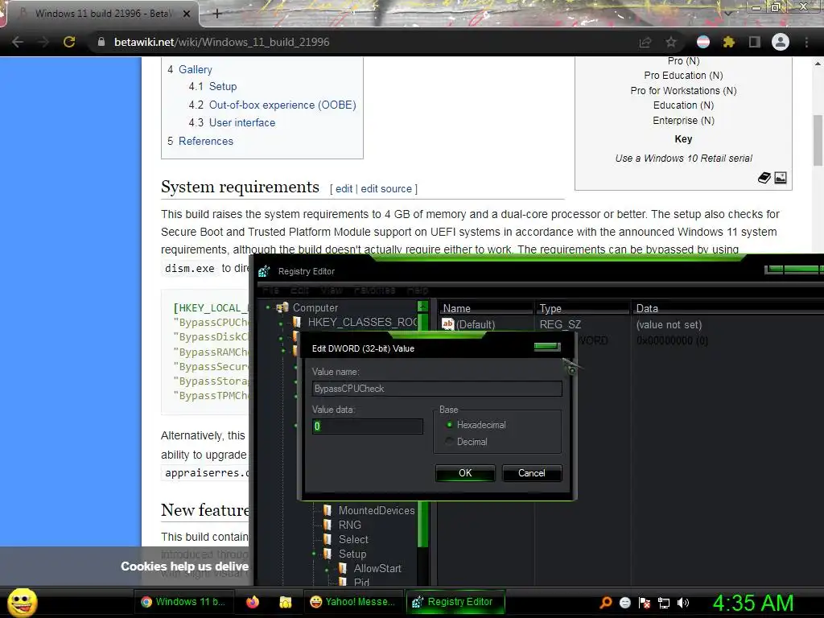
Task: Select the Computer root node icon
Action: point(282,307)
